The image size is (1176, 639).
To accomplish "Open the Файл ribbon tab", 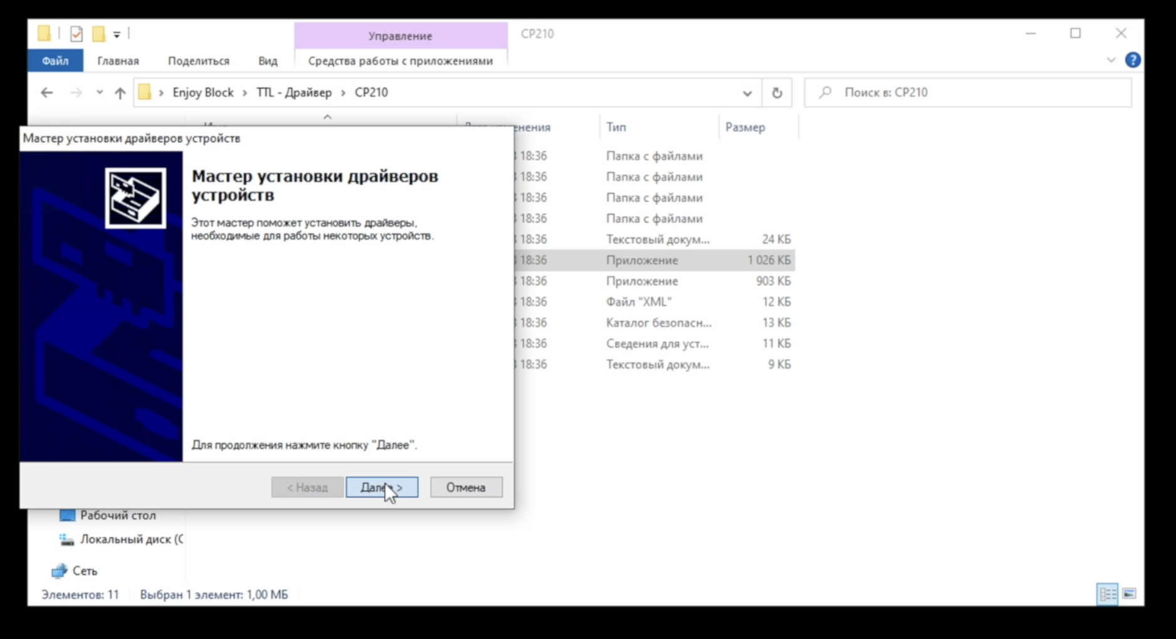I will (x=55, y=61).
